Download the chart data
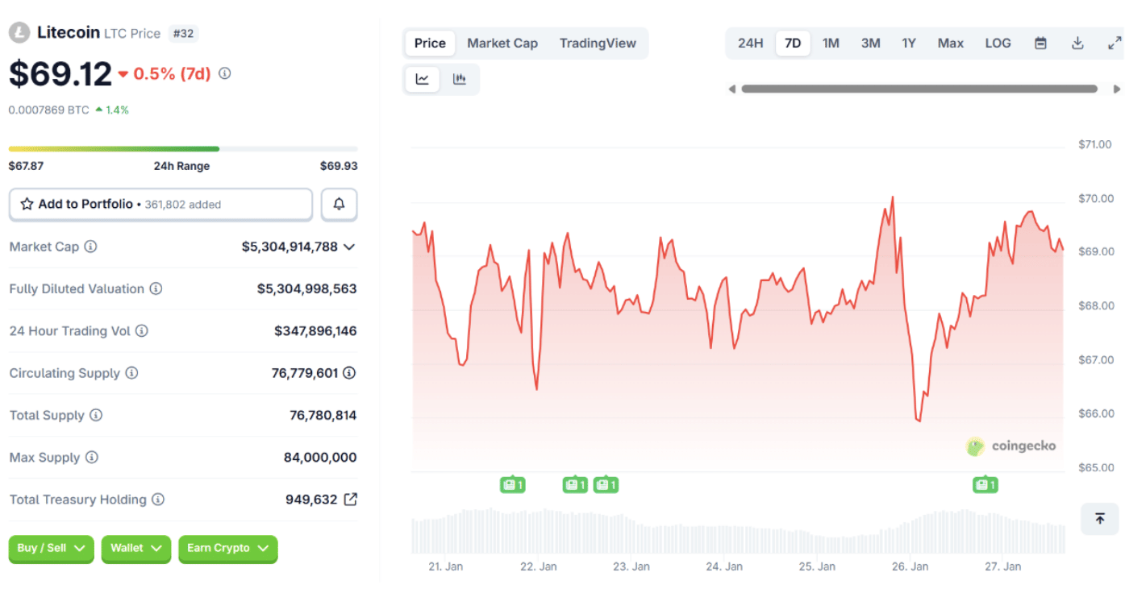Image resolution: width=1125 pixels, height=589 pixels. [1077, 44]
